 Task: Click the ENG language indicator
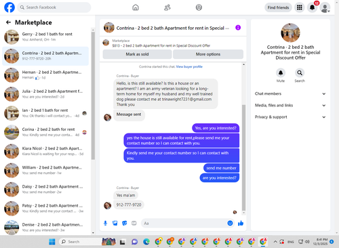pyautogui.click(x=291, y=242)
